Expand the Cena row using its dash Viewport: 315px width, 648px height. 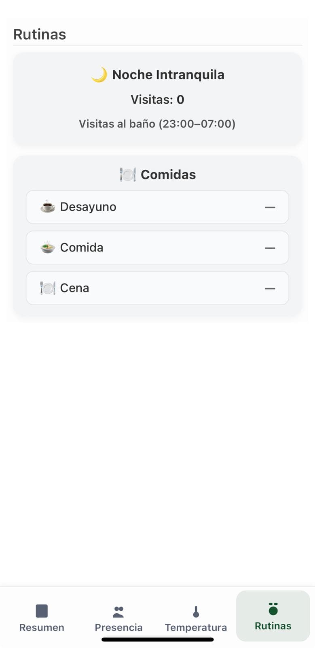270,288
